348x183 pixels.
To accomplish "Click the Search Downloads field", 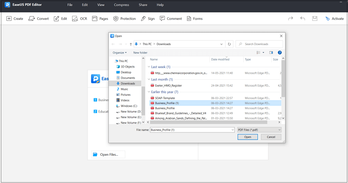I will (x=259, y=44).
